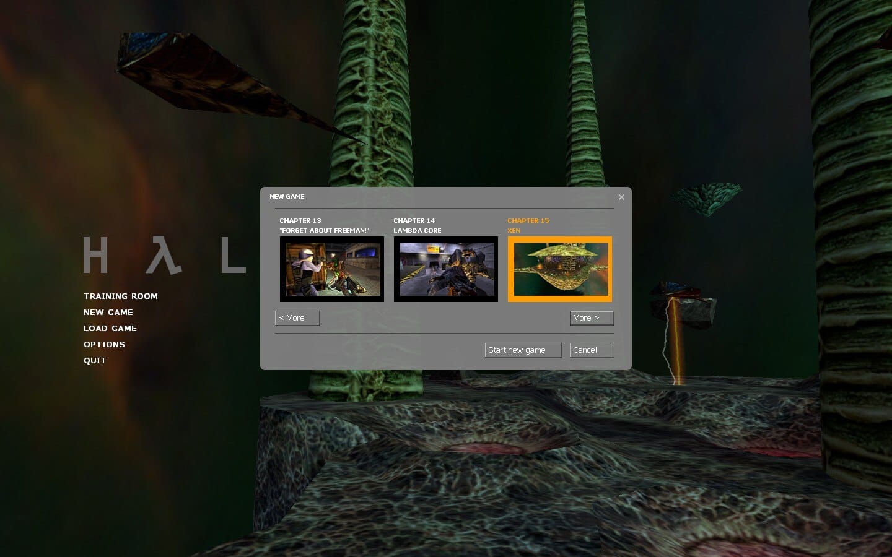Click the 'Forget About Freeman!' subtitle text
This screenshot has height=557, width=892.
(x=323, y=230)
